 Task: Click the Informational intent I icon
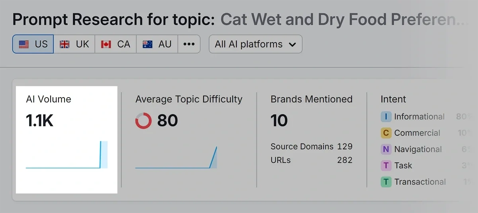(386, 117)
